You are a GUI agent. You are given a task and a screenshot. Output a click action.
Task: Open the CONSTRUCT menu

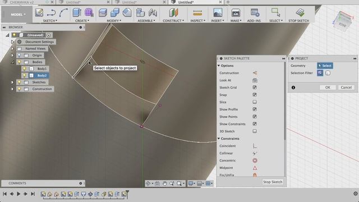click(173, 21)
